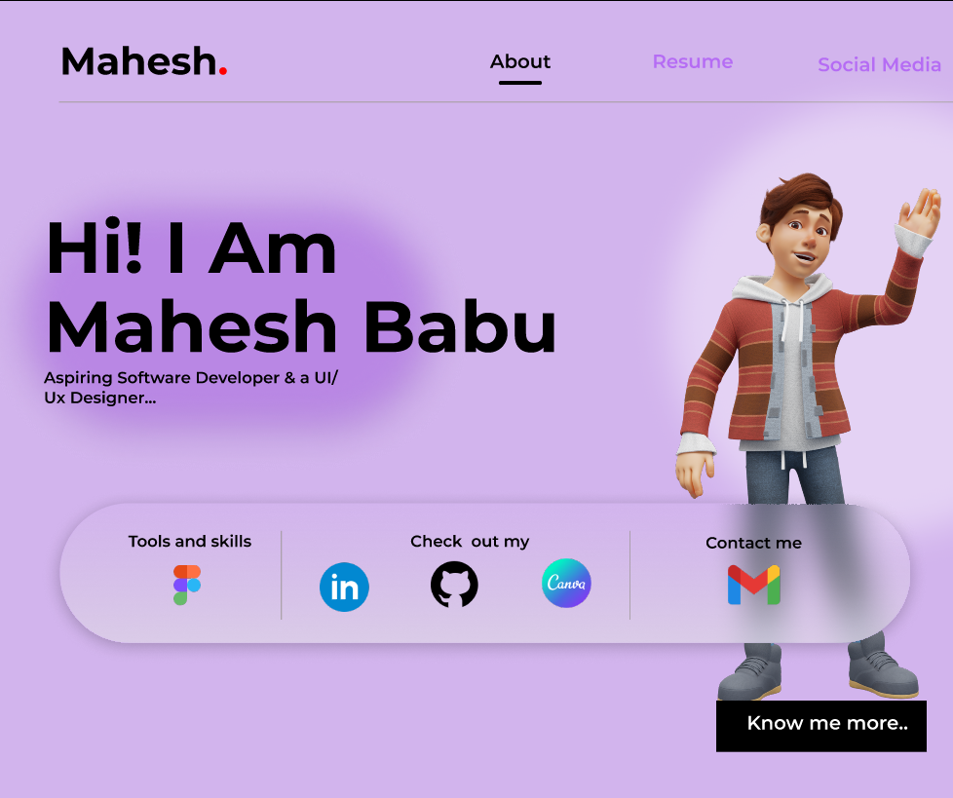The width and height of the screenshot is (953, 798).
Task: Click the Check out my label
Action: tap(470, 542)
